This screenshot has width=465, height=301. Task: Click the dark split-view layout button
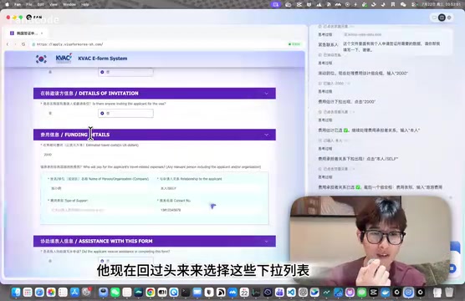(442, 18)
